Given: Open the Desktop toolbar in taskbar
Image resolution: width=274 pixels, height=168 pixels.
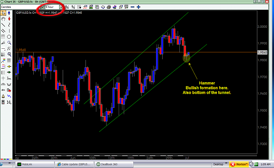Looking at the screenshot, I should point(218,164).
